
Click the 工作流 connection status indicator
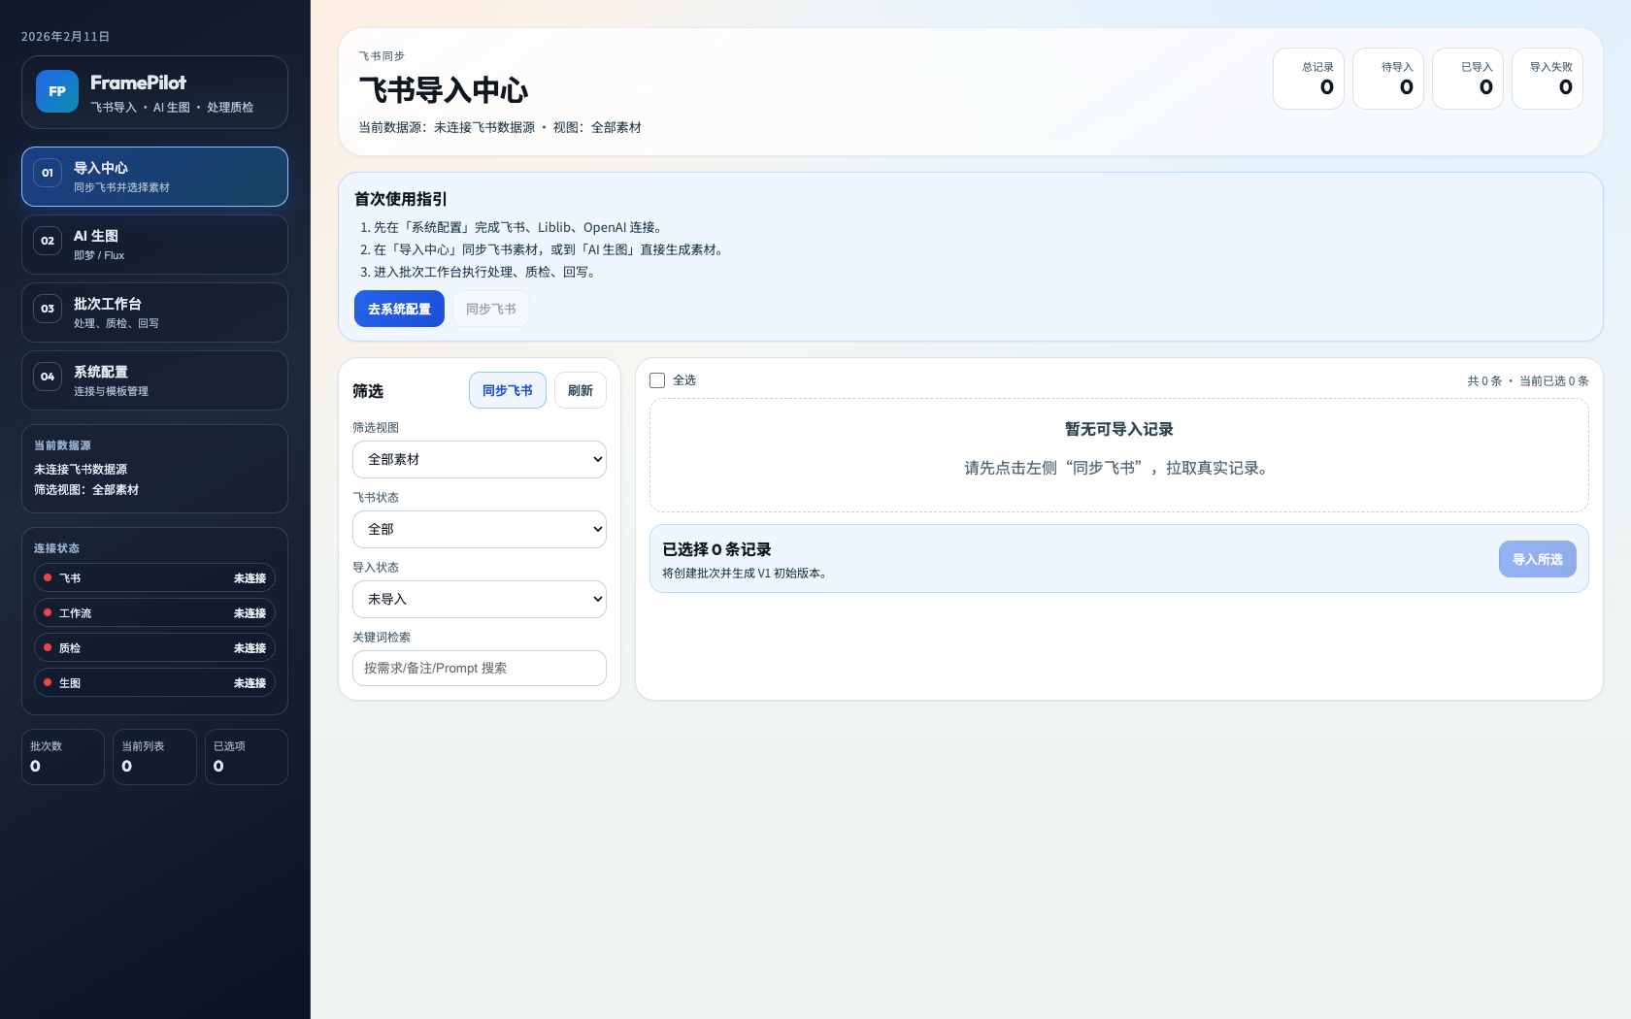click(x=153, y=612)
